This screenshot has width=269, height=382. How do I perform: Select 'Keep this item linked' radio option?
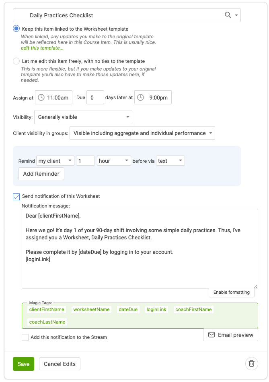16,29
